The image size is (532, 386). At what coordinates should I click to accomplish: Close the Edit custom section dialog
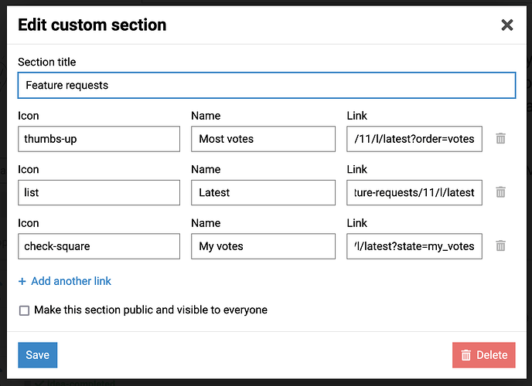507,25
